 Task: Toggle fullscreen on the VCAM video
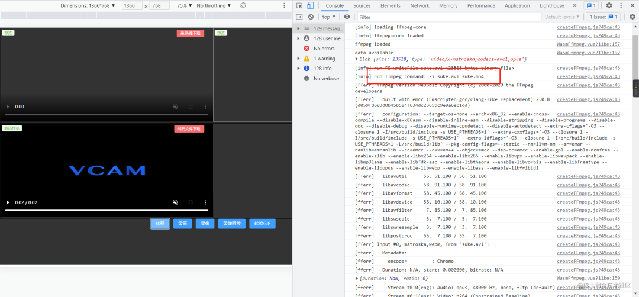[191, 202]
